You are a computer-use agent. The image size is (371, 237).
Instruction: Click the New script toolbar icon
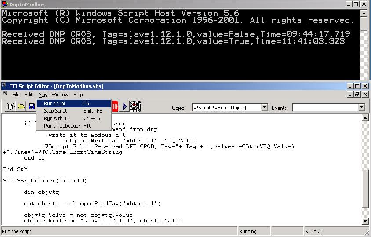(x=11, y=106)
